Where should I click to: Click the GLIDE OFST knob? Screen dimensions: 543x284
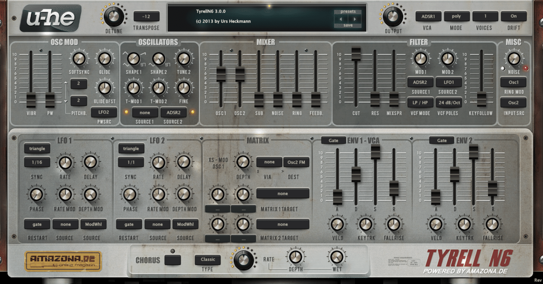click(x=104, y=88)
